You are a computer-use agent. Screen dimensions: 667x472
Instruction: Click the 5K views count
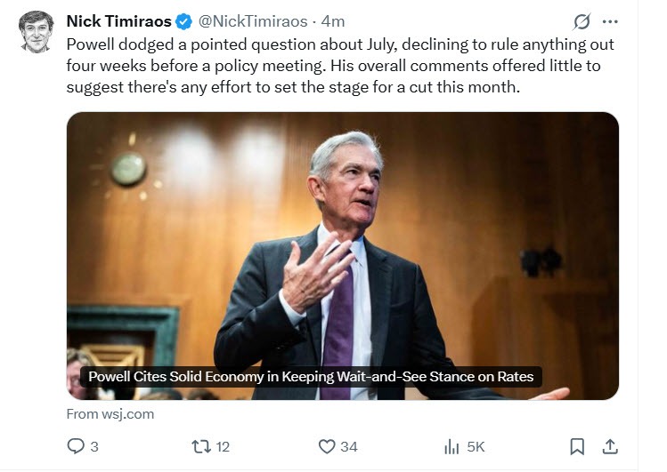[476, 447]
